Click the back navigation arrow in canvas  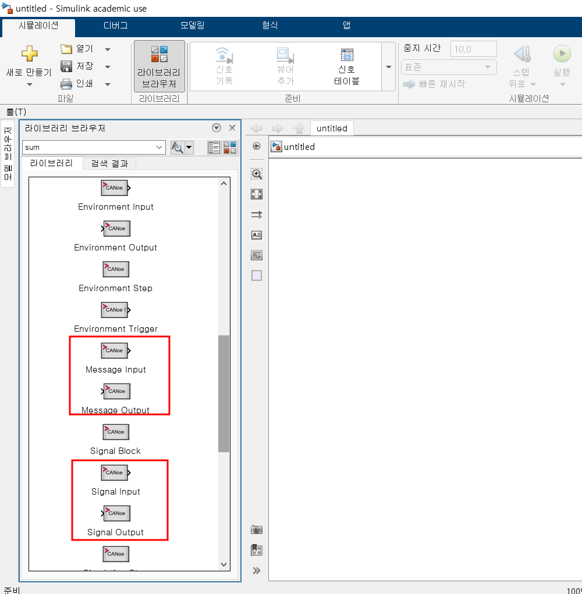257,128
